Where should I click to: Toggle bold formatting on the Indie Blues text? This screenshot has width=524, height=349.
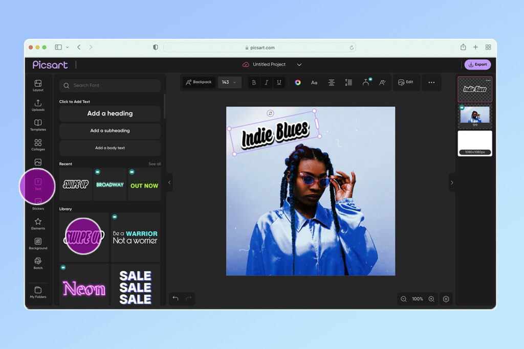[254, 82]
